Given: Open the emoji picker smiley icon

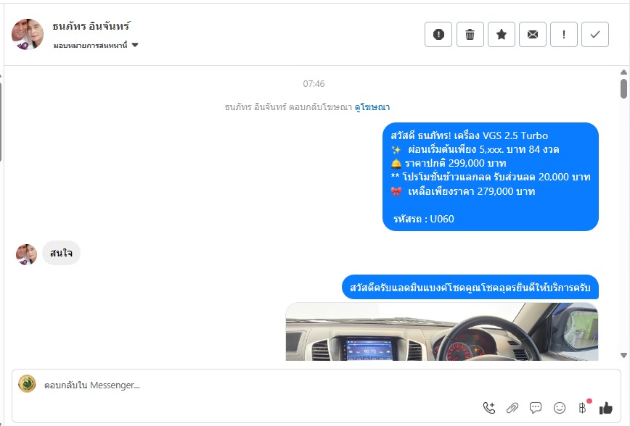Looking at the screenshot, I should (x=560, y=408).
